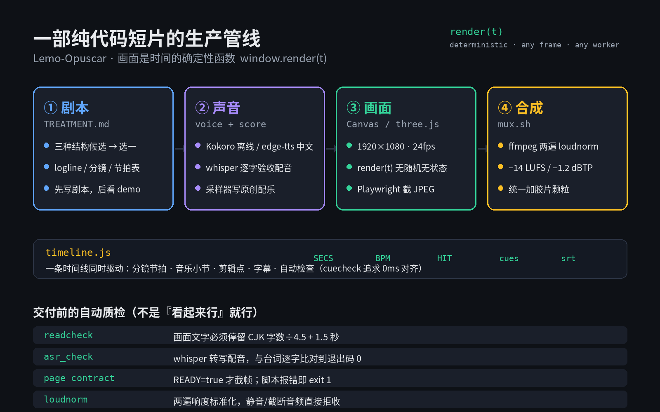Click the BPM label in timeline bar
The height and width of the screenshot is (412, 660).
point(383,258)
